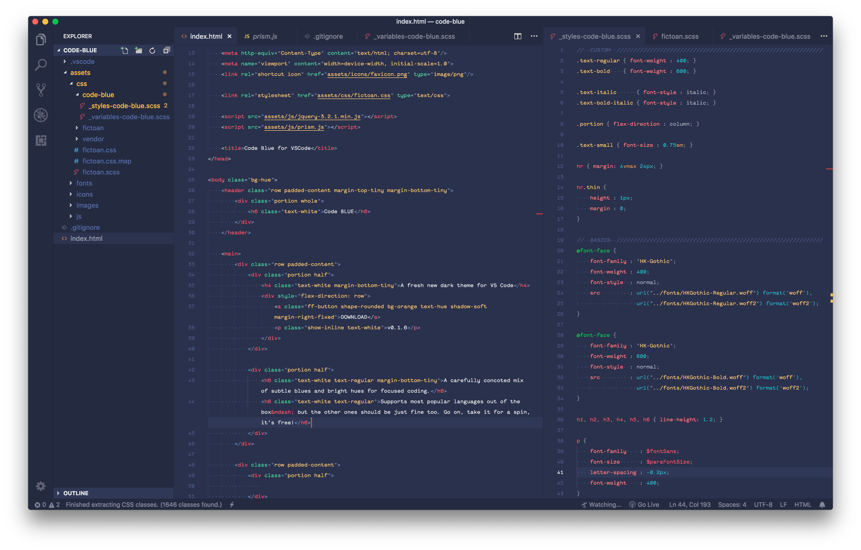This screenshot has height=550, width=861.
Task: Collapse the code-blue folder
Action: click(x=98, y=95)
